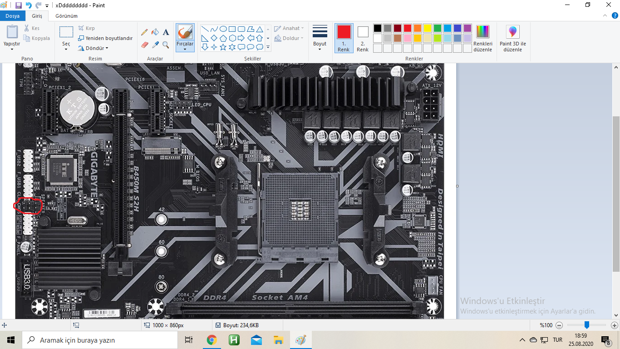This screenshot has height=349, width=620.
Task: Select the Text tool
Action: coord(166,32)
